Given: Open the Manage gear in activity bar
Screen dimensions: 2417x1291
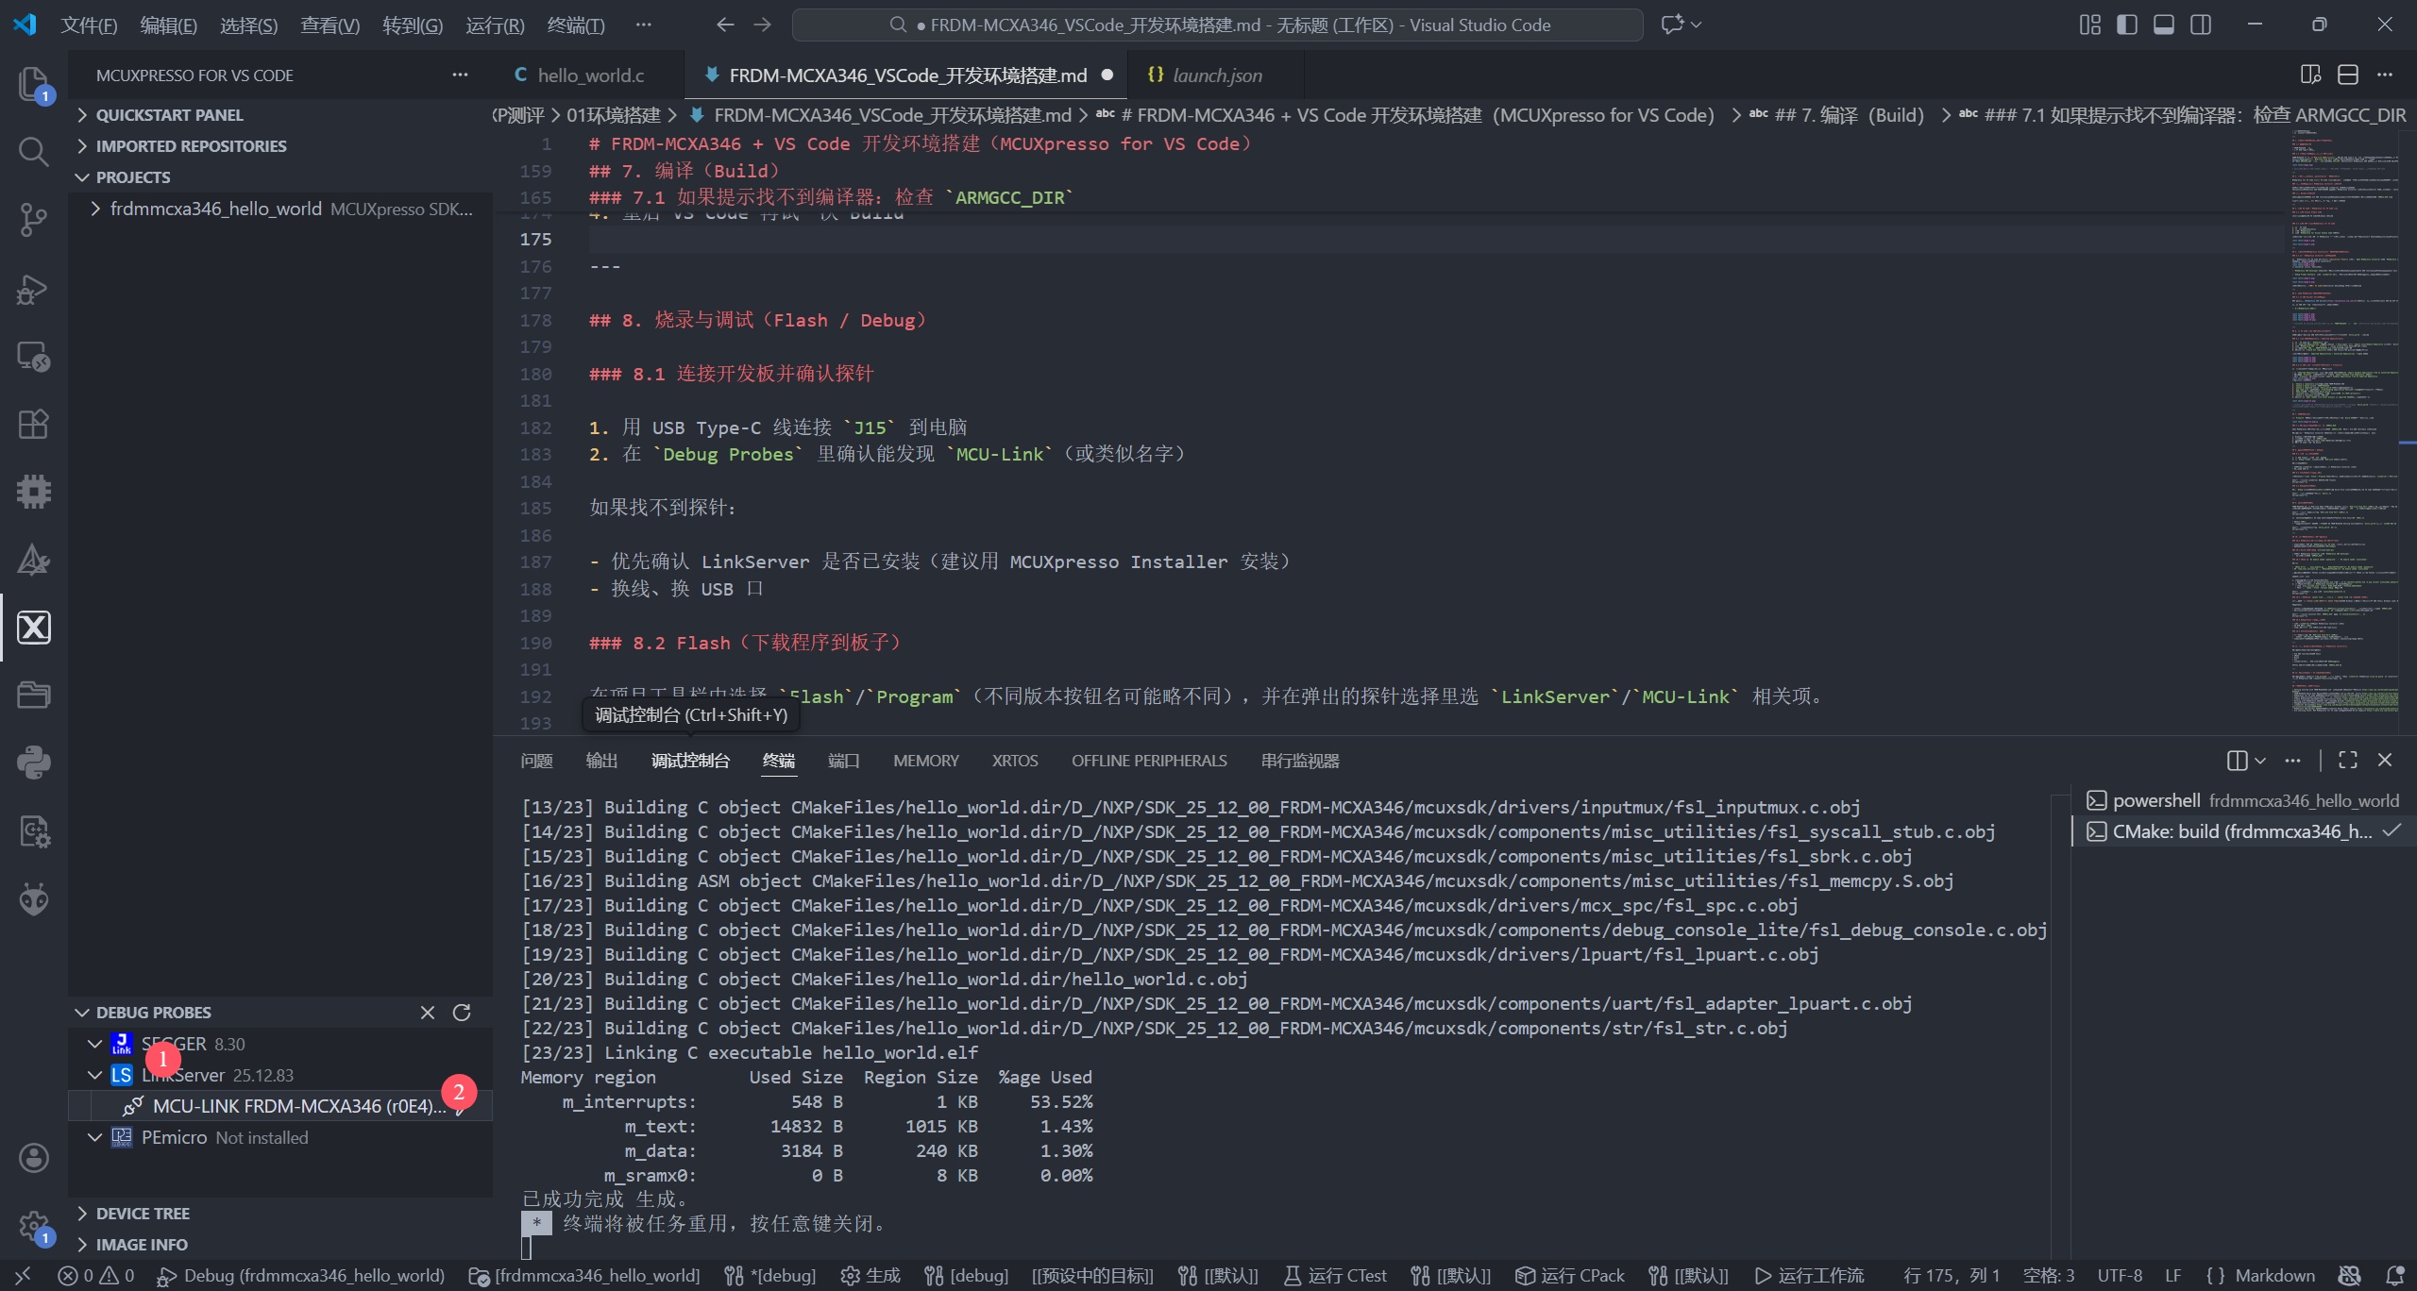Looking at the screenshot, I should tap(33, 1225).
